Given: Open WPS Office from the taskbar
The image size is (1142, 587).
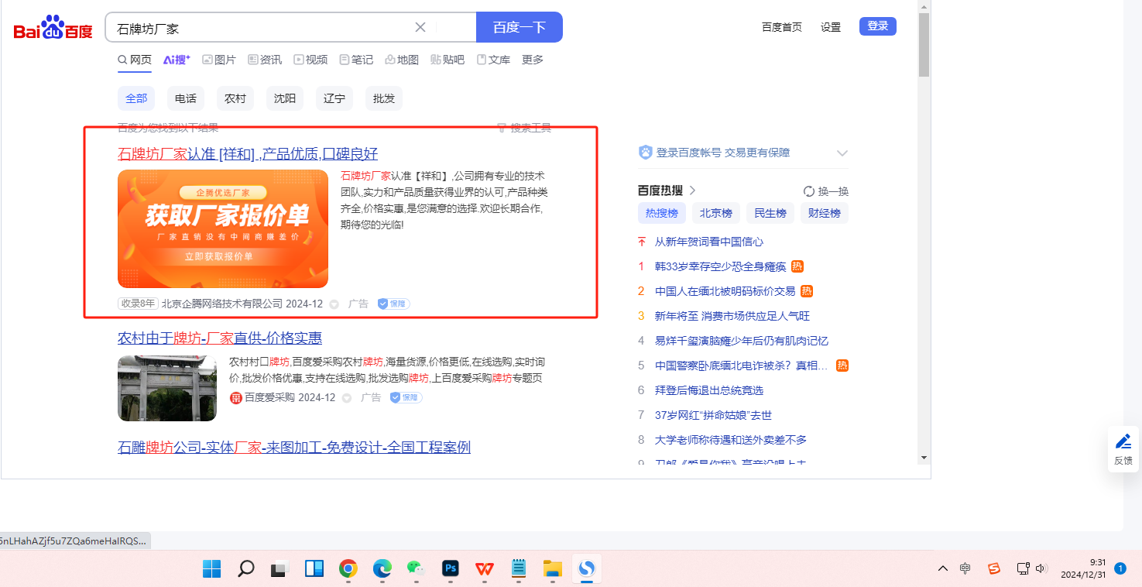Looking at the screenshot, I should (485, 569).
